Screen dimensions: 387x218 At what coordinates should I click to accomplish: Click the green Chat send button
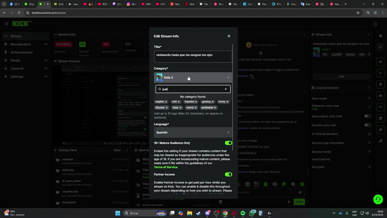tap(299, 202)
